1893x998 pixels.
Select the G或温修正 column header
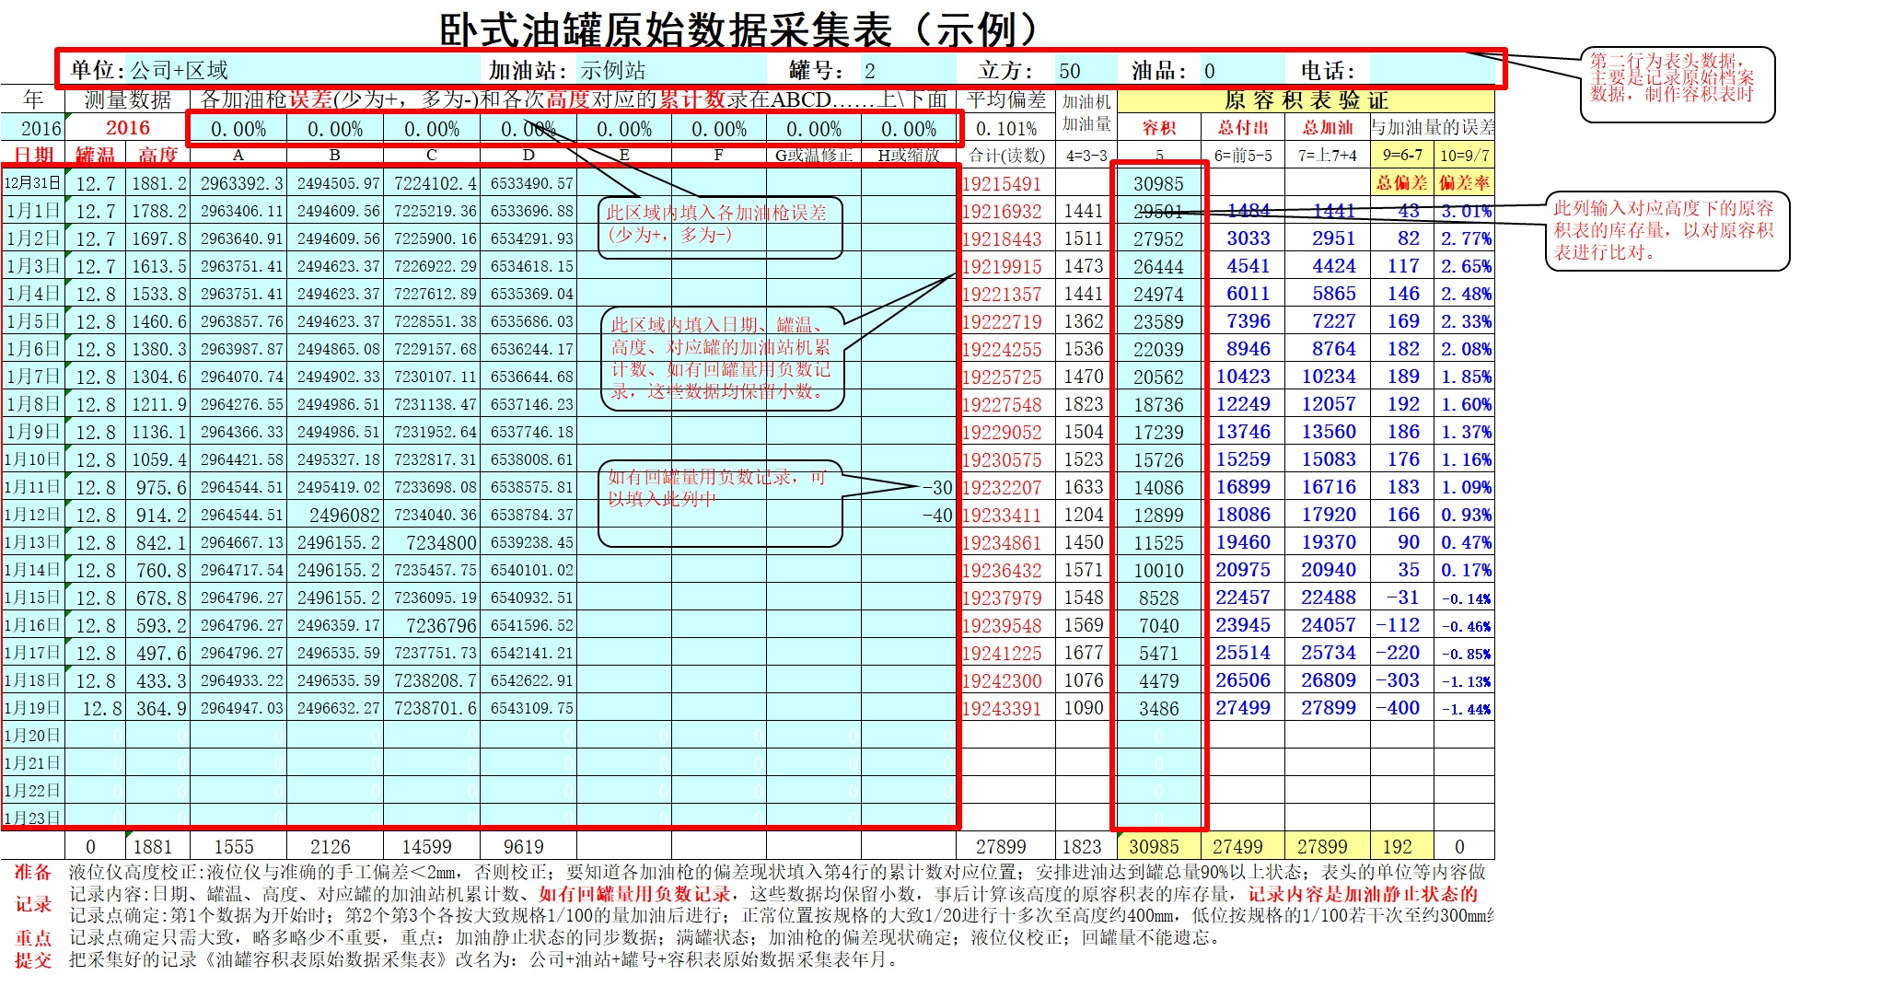click(x=814, y=155)
